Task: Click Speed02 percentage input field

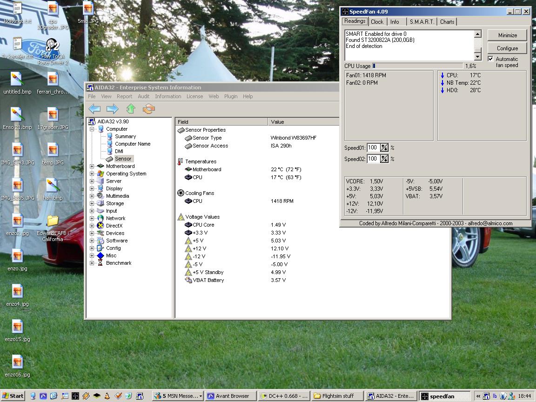Action: [373, 159]
